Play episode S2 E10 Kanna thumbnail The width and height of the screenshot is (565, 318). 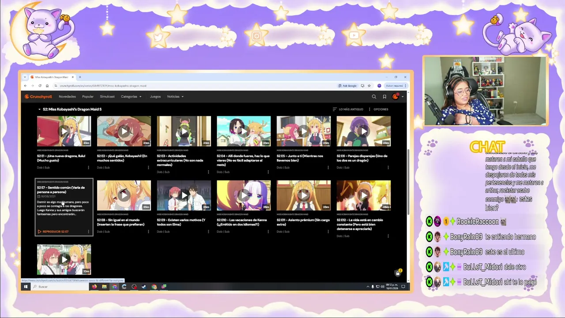(x=244, y=195)
